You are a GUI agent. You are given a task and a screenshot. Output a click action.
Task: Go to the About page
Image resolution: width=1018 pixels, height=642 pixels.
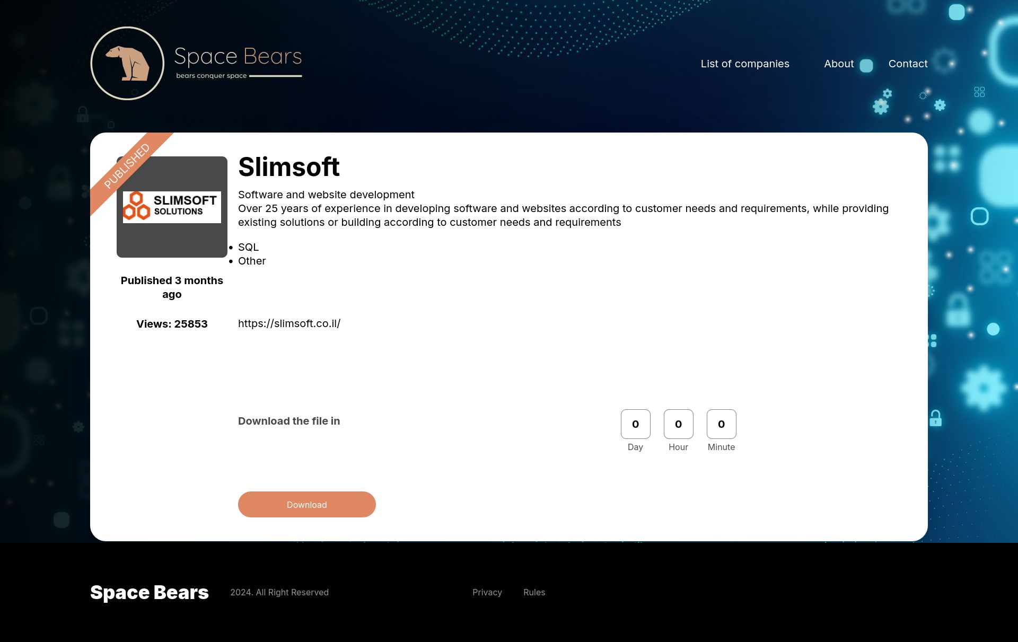(x=839, y=64)
